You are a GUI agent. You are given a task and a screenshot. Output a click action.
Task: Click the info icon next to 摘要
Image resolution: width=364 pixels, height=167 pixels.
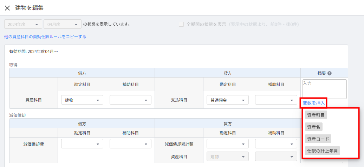pyautogui.click(x=330, y=73)
